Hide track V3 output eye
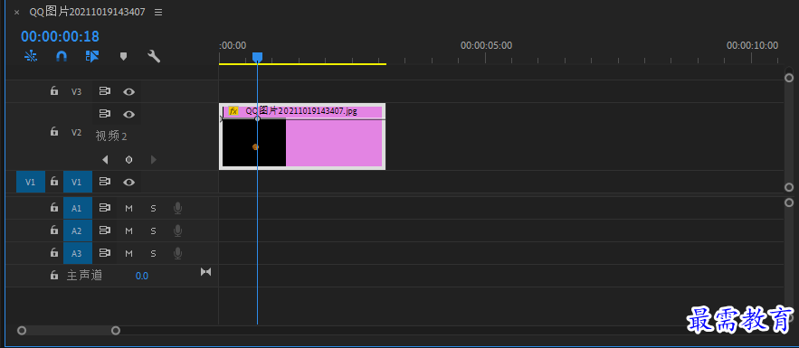Screen dimensions: 799x348 [128, 91]
